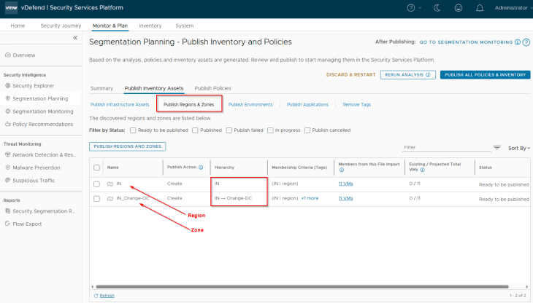The height and width of the screenshot is (303, 533).
Task: Collapse the left sidebar with double chevron
Action: point(75,38)
